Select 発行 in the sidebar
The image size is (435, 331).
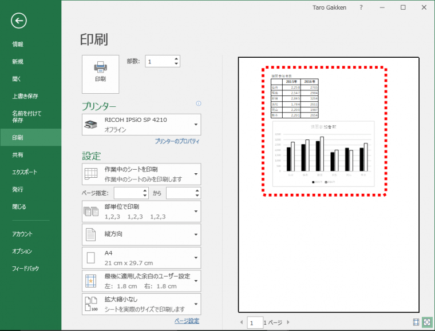[x=18, y=189]
